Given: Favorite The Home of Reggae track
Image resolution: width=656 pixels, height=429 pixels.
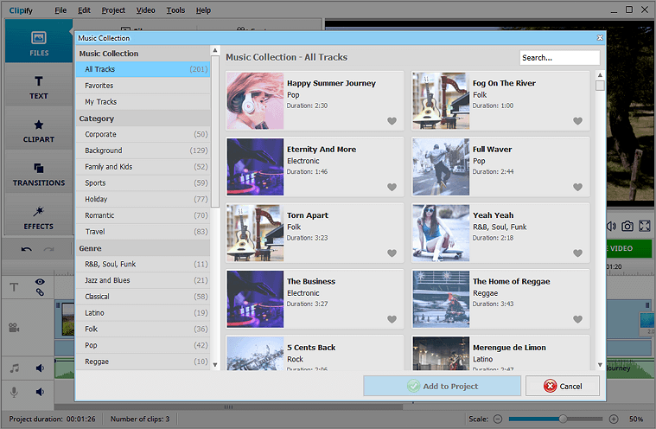Looking at the screenshot, I should tap(577, 319).
